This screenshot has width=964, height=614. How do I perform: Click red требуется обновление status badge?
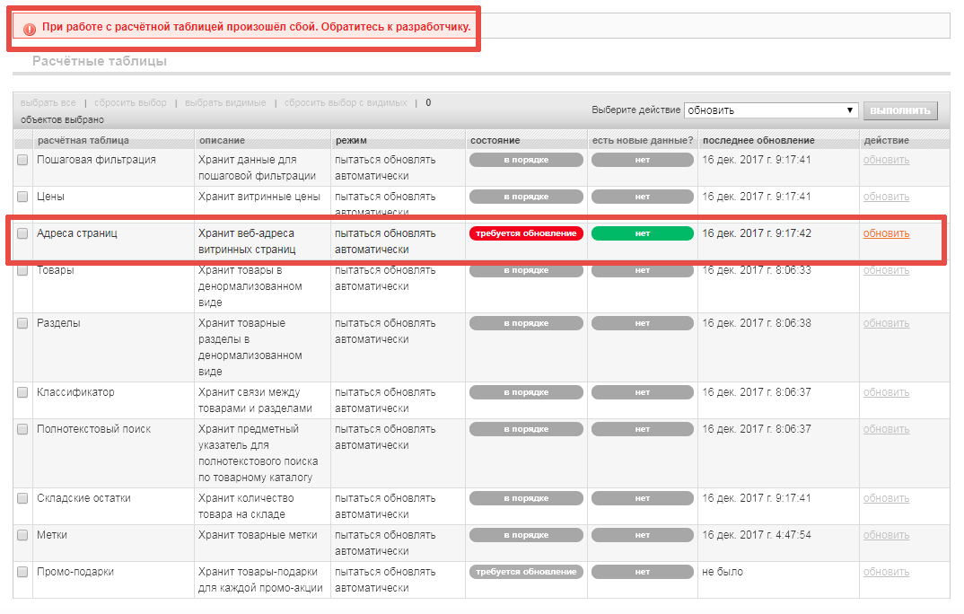[x=526, y=233]
